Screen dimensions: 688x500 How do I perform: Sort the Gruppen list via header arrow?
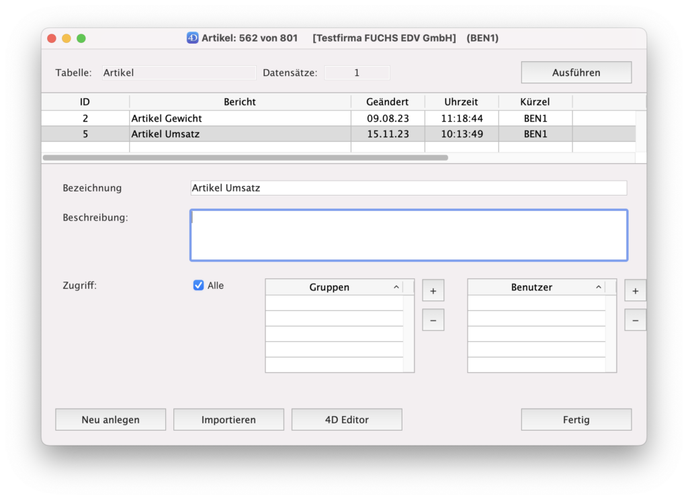[396, 287]
